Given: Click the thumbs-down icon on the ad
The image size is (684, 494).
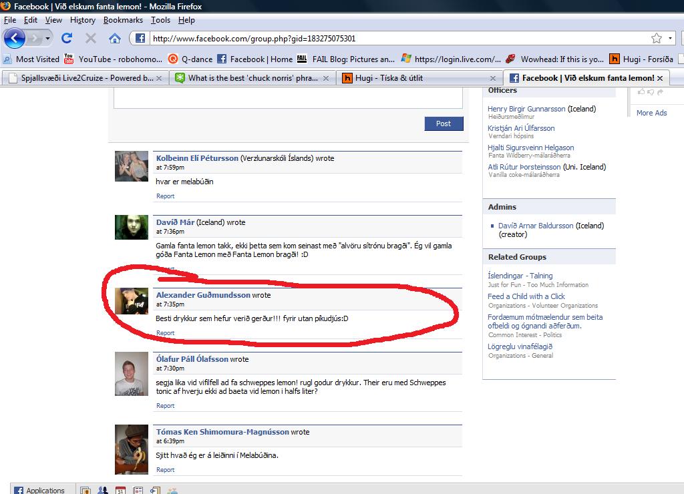Looking at the screenshot, I should click(651, 91).
